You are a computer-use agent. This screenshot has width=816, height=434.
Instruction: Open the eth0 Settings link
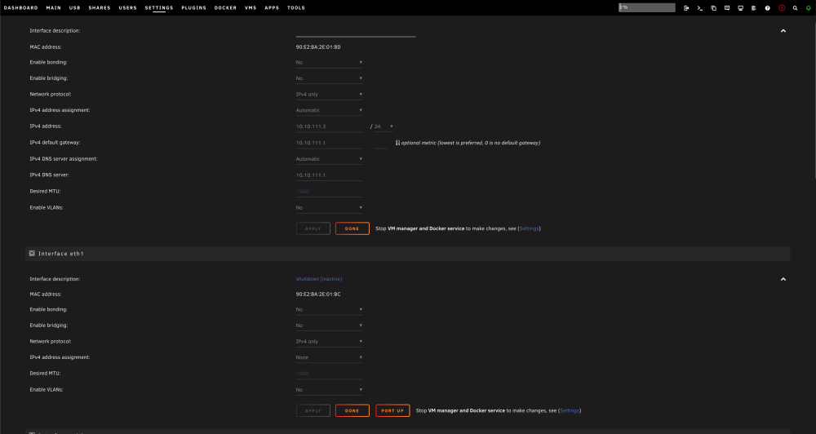pos(529,228)
